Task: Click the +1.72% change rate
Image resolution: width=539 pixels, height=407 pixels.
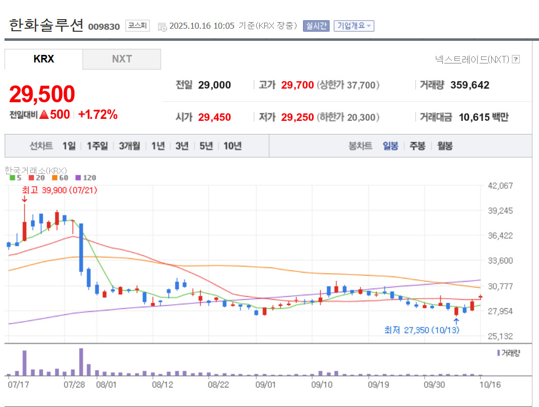Action: [x=98, y=114]
